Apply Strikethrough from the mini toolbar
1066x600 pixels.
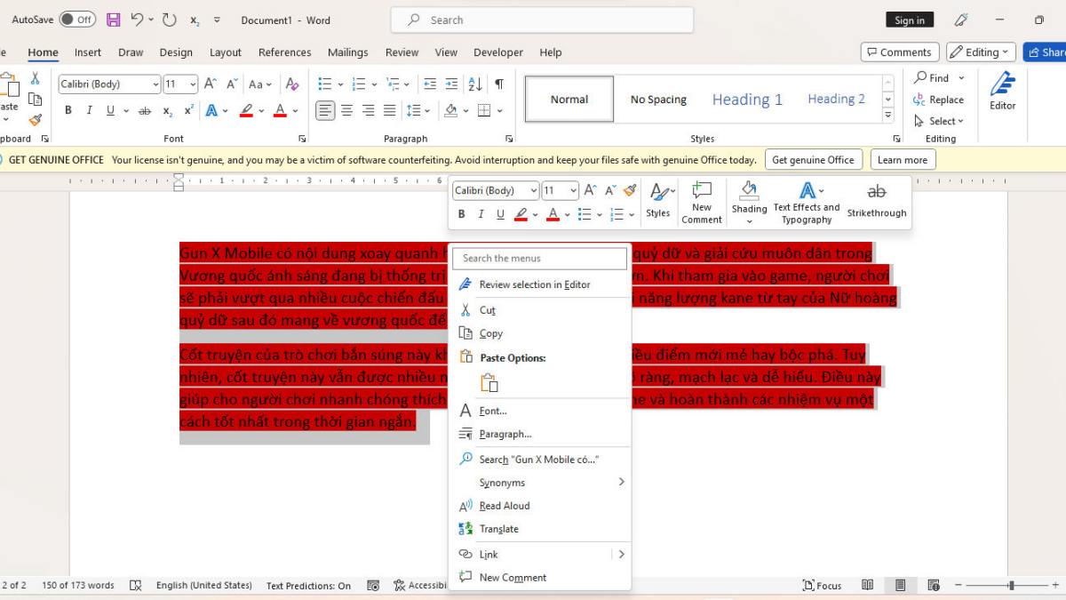(x=876, y=202)
